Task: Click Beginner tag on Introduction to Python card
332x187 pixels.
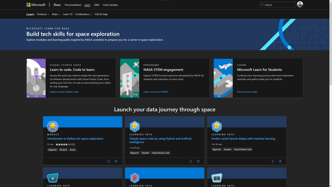Action: [53, 150]
